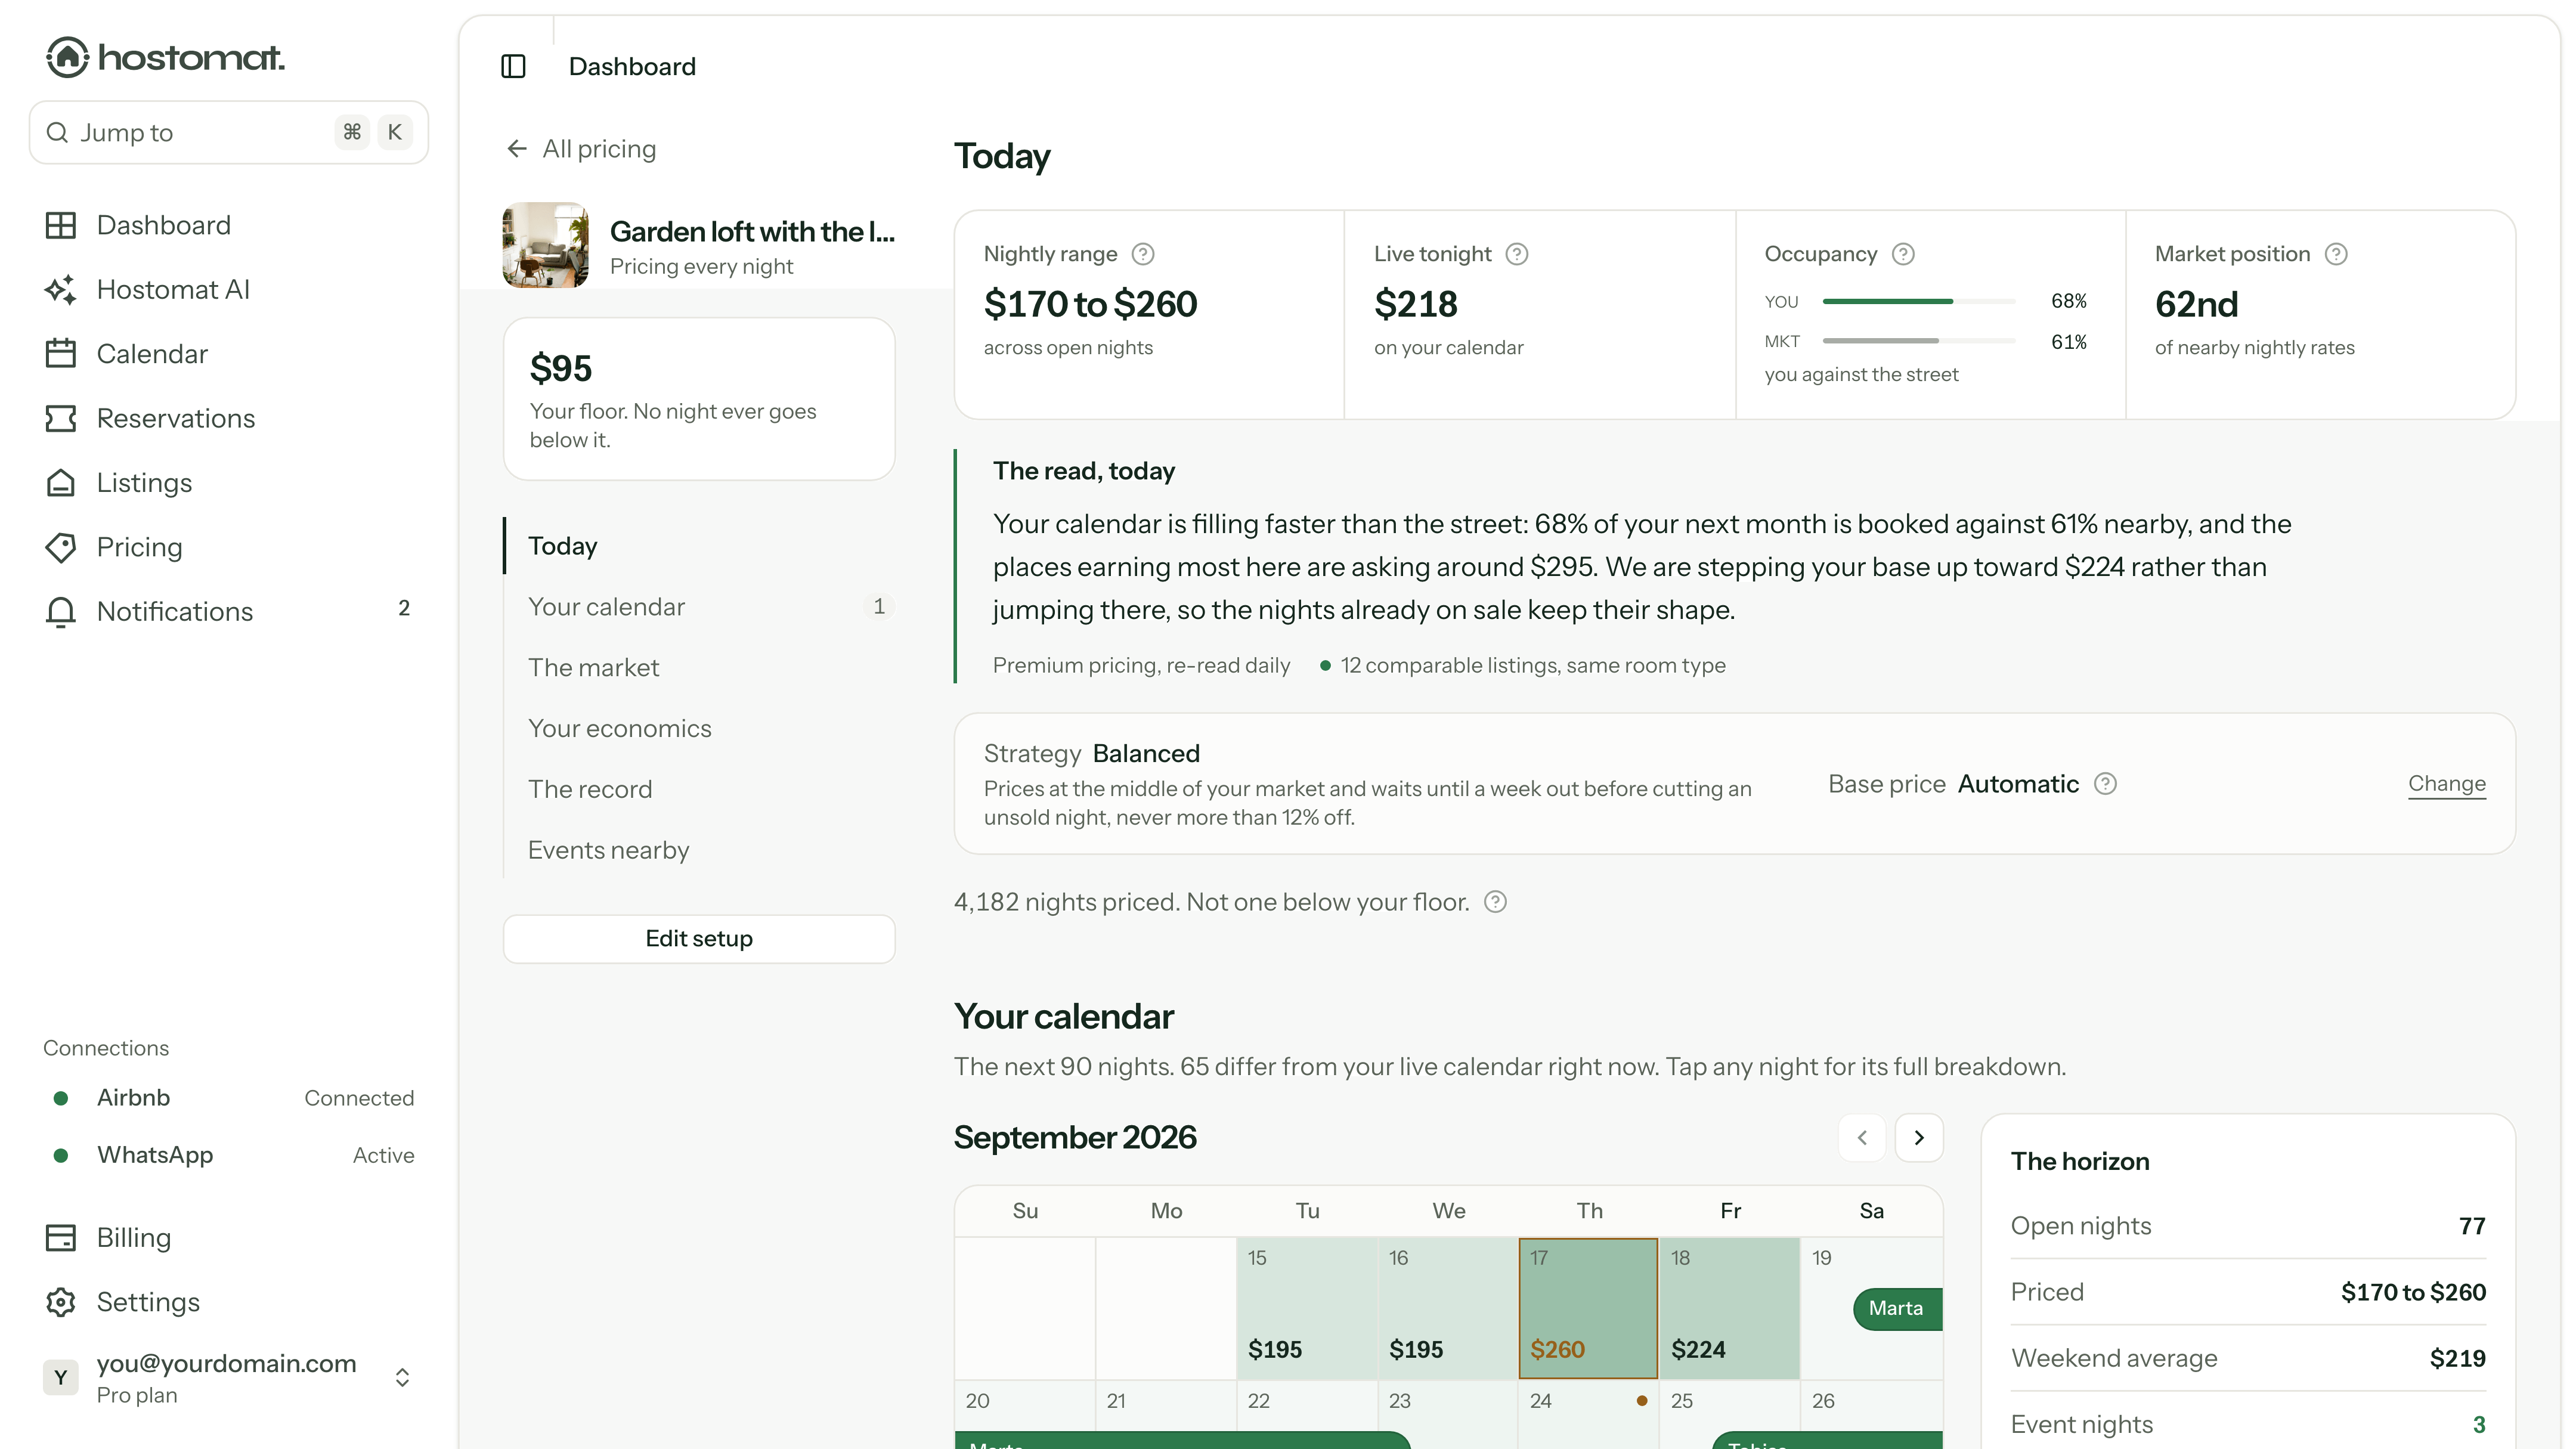Click the YOU occupancy progress bar
Screen dimensions: 2576x1449
click(1918, 301)
